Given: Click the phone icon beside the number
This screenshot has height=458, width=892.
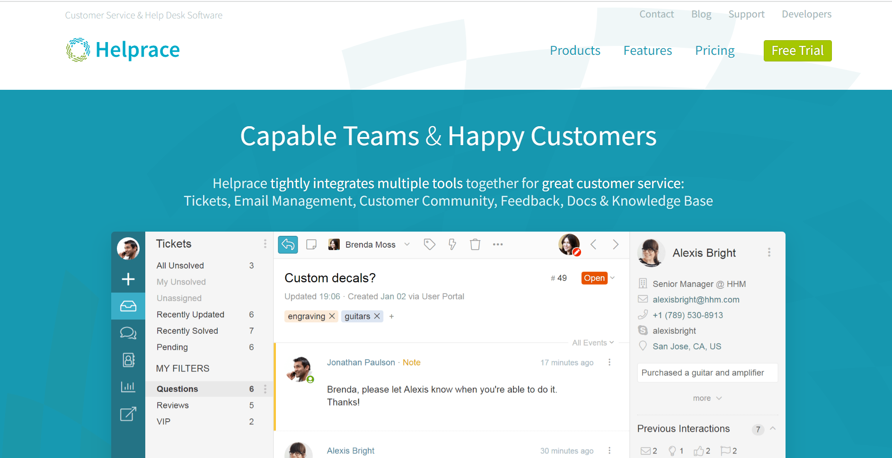Looking at the screenshot, I should tap(643, 315).
